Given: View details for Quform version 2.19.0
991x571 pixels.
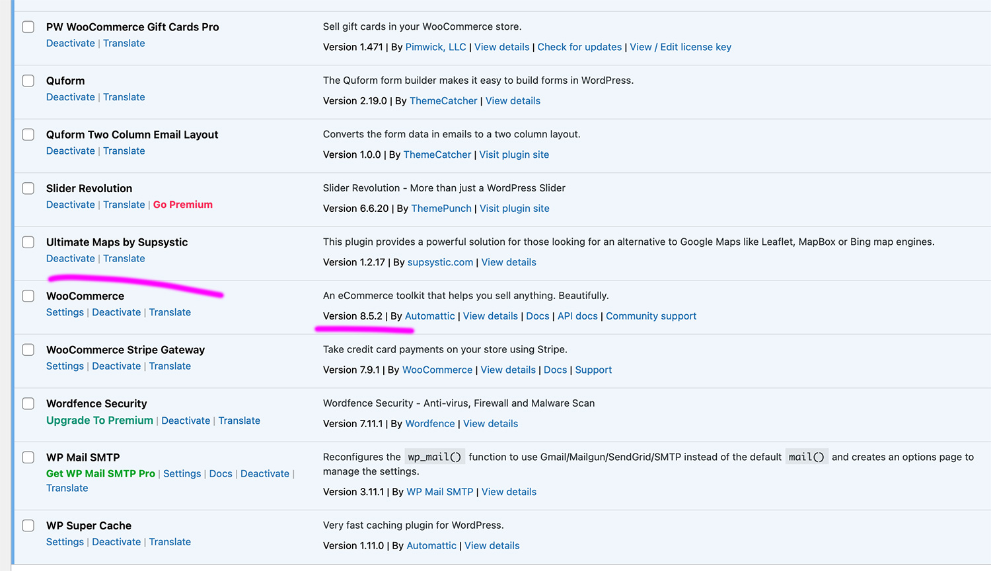Looking at the screenshot, I should [513, 101].
